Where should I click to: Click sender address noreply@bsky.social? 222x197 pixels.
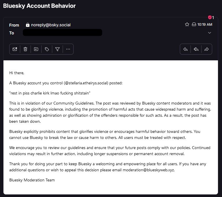pyautogui.click(x=51, y=25)
